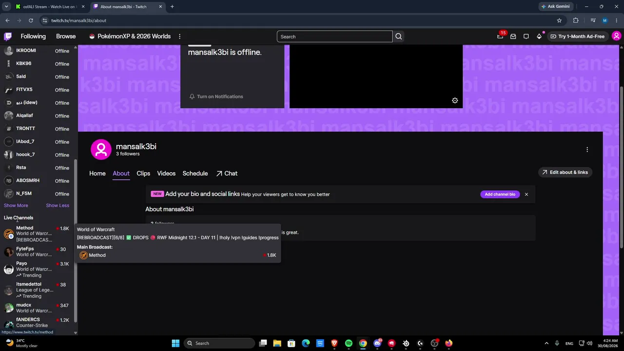
Task: Open a new browser tab
Action: 172,7
